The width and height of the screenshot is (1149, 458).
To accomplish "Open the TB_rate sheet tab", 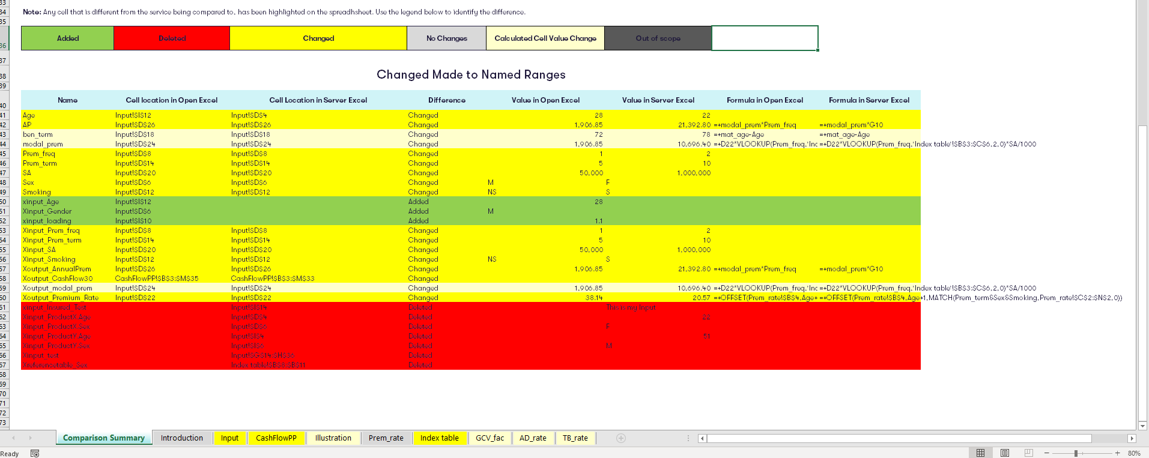I will pyautogui.click(x=575, y=438).
